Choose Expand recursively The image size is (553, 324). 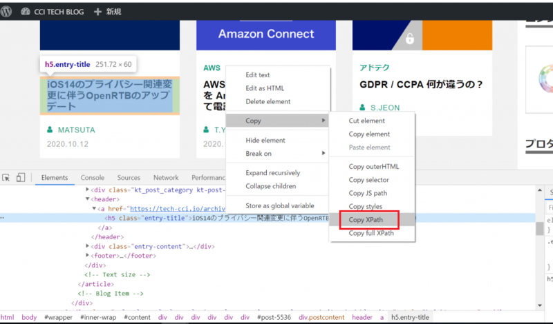point(273,173)
